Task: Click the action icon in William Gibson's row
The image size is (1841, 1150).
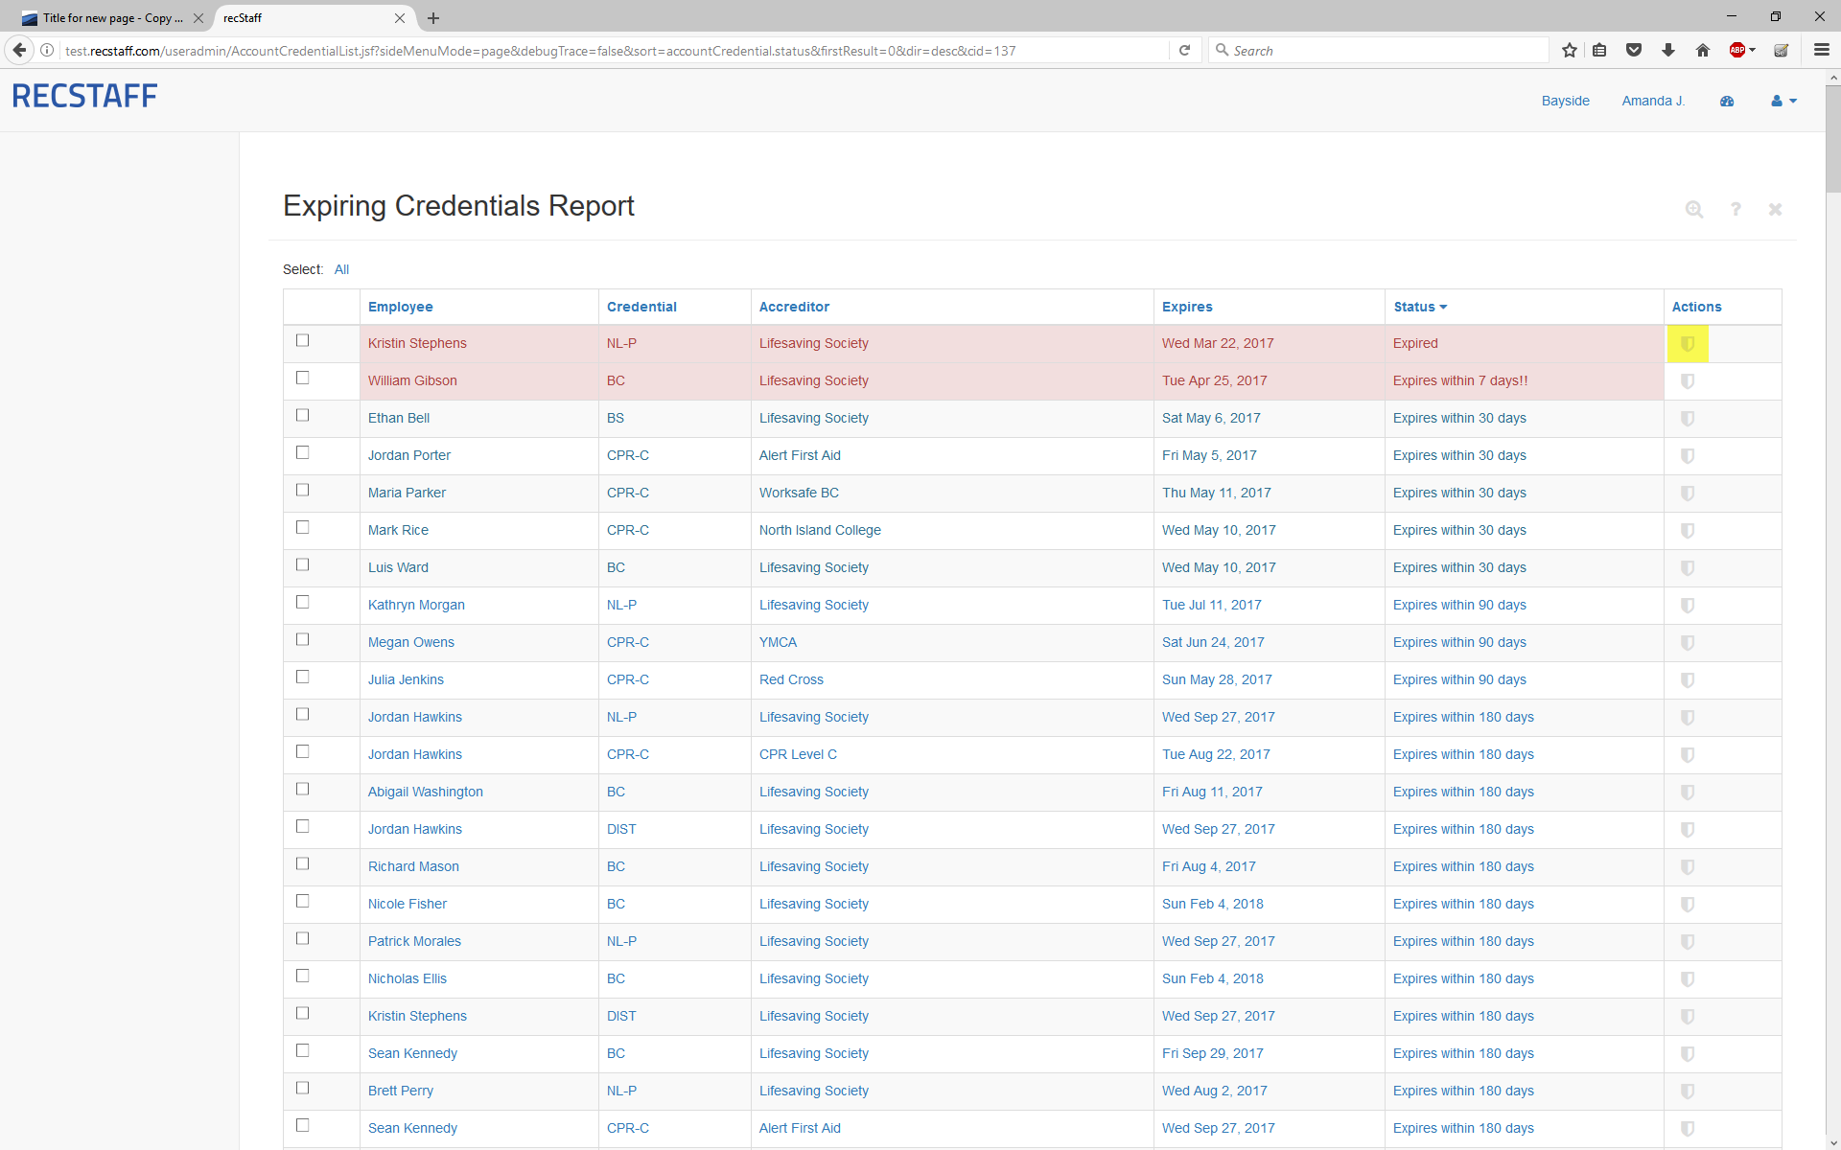Action: pyautogui.click(x=1688, y=381)
